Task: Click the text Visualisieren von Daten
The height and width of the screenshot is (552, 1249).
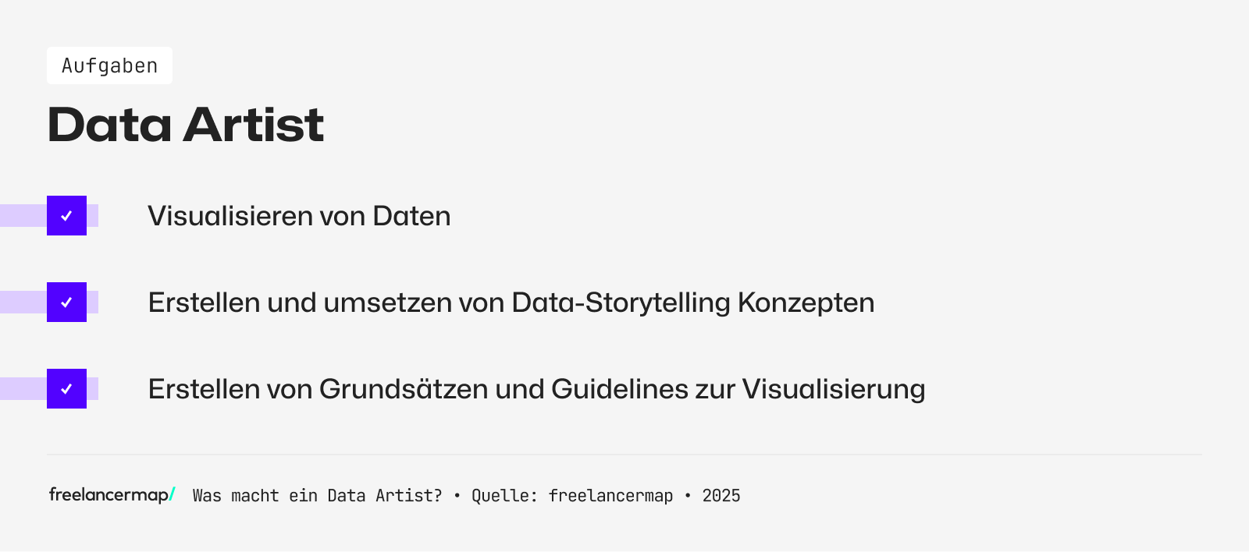Action: click(299, 216)
